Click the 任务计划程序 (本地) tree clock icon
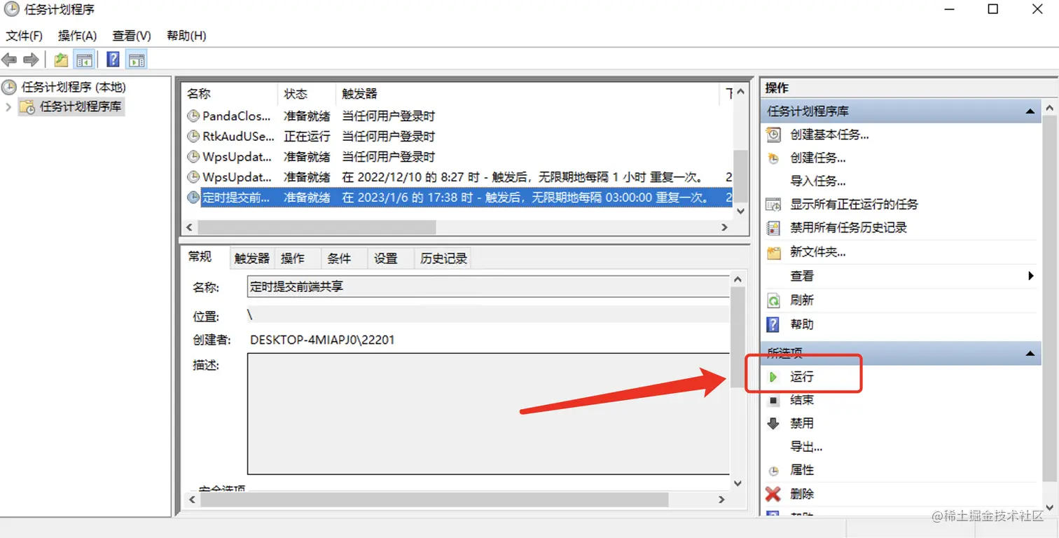 click(x=8, y=88)
